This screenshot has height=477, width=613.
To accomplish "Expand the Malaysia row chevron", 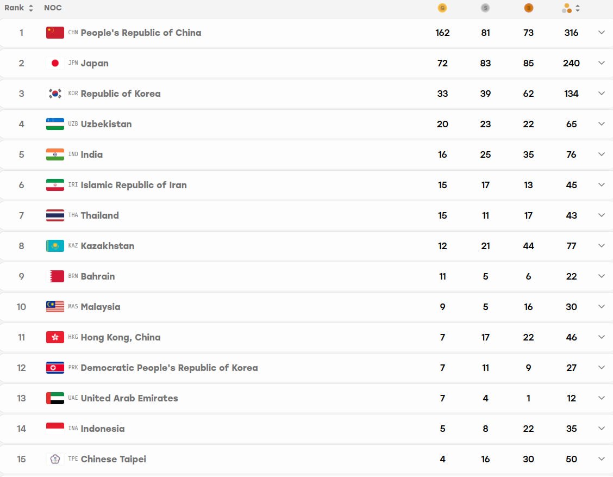I will (x=601, y=307).
